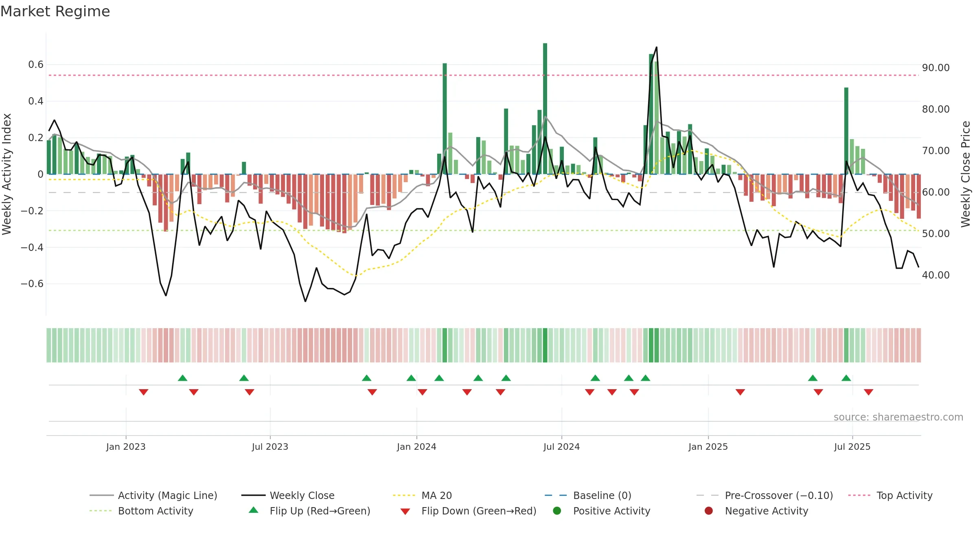Click the Jan 2024 x-axis label
Screen dimensions: 977x549
tap(416, 447)
